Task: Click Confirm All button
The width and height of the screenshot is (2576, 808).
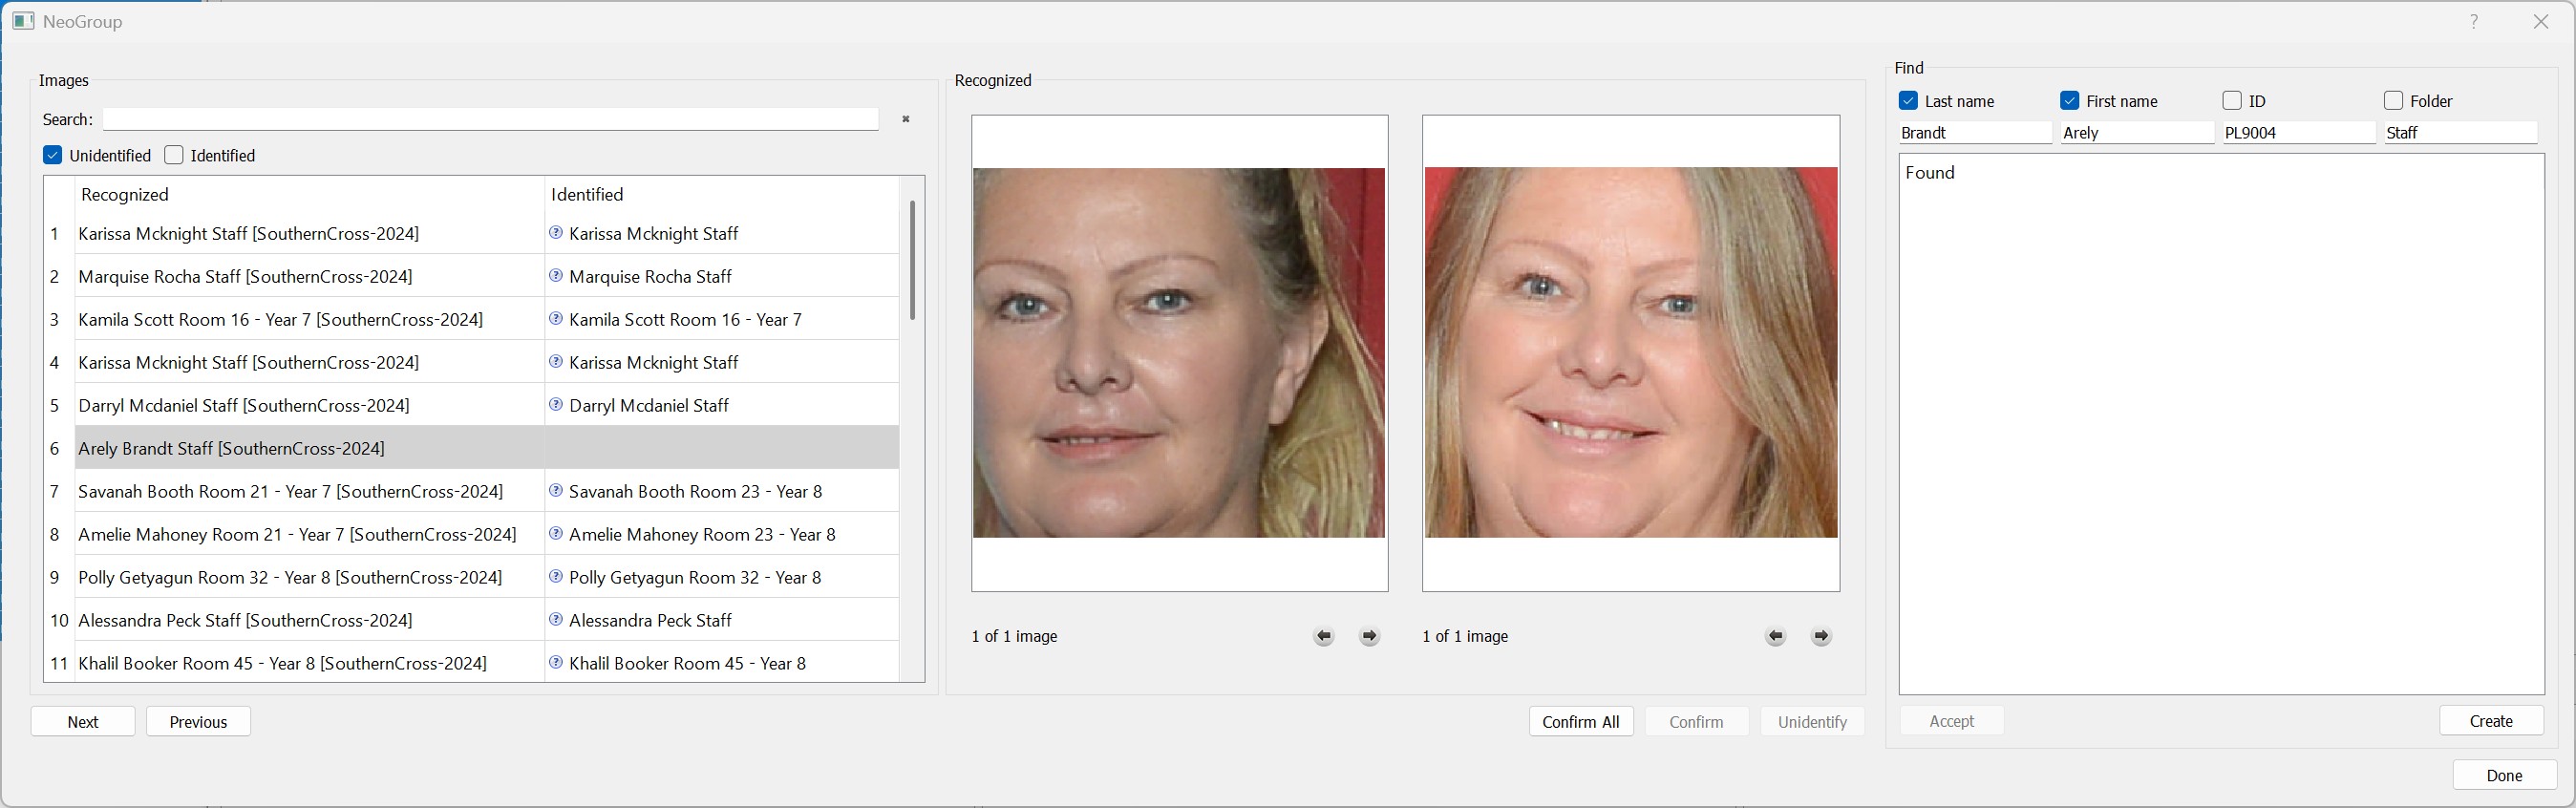Action: point(1581,721)
